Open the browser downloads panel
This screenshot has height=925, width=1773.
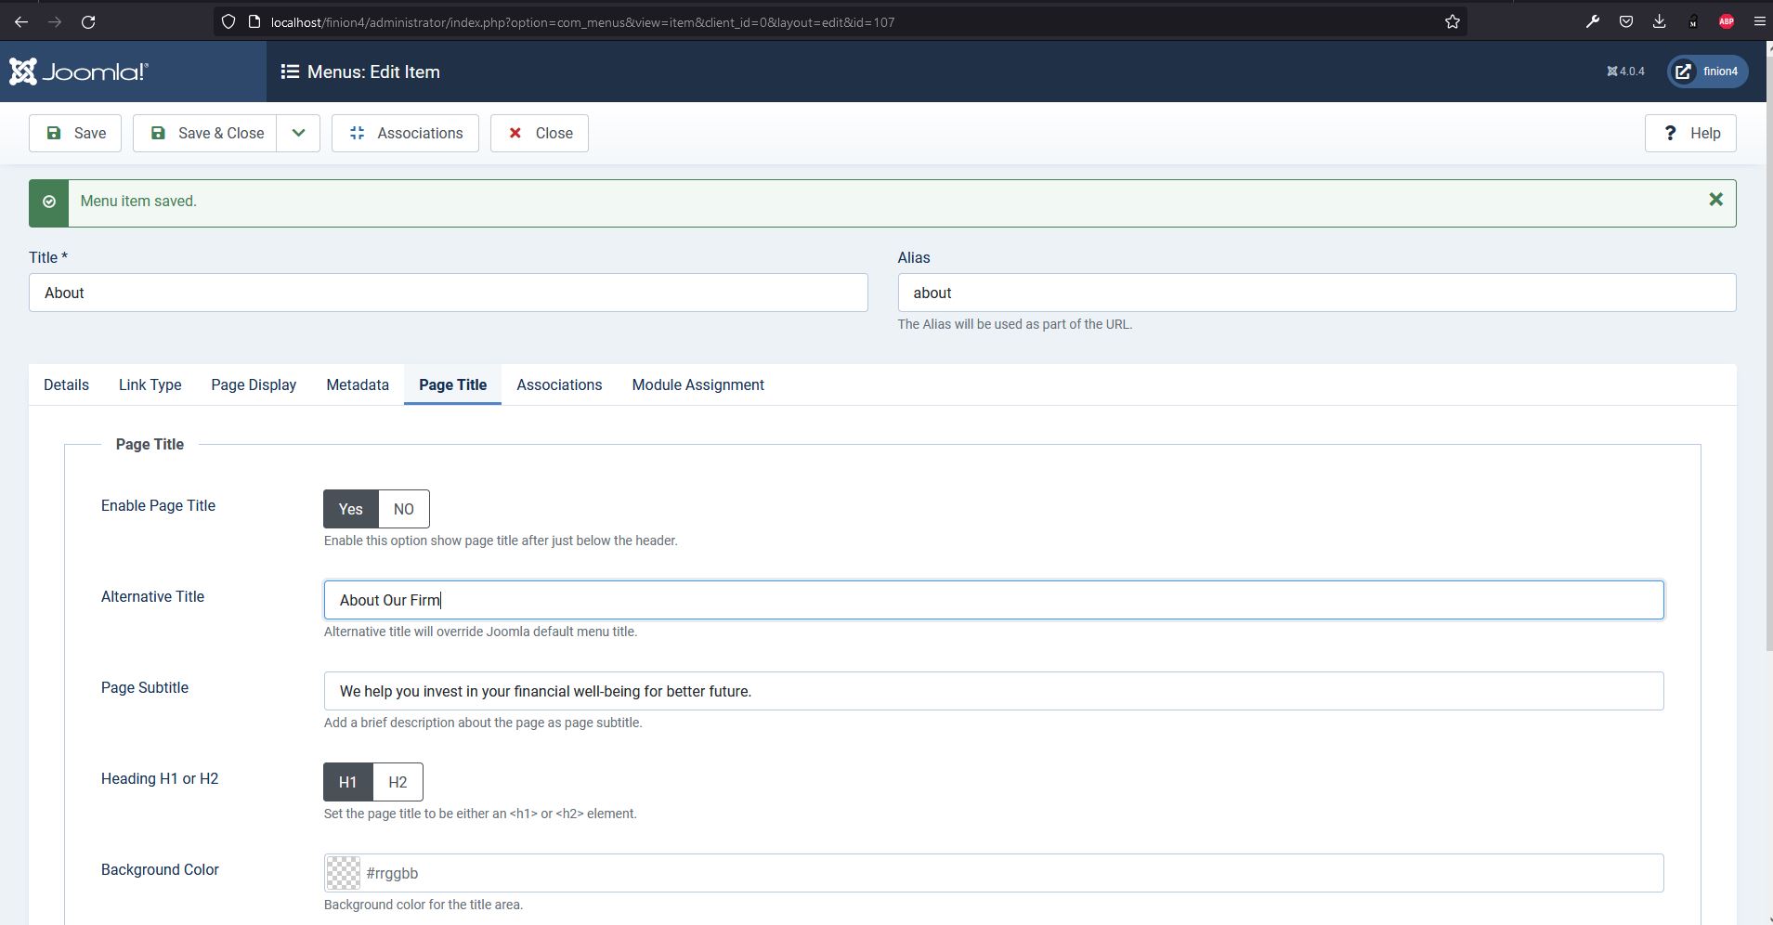tap(1659, 21)
